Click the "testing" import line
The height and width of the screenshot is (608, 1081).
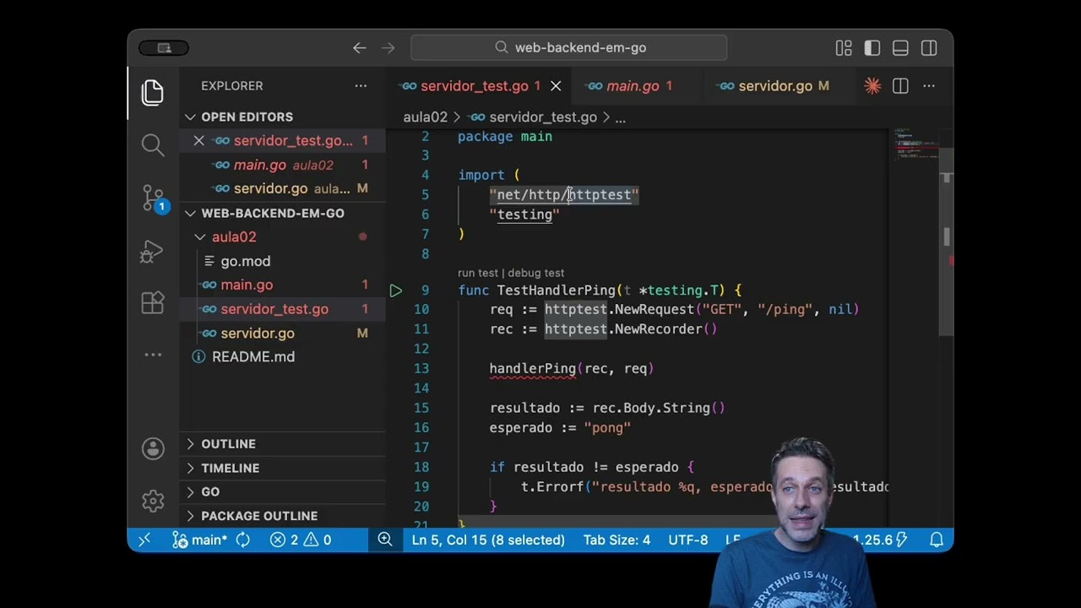point(524,214)
